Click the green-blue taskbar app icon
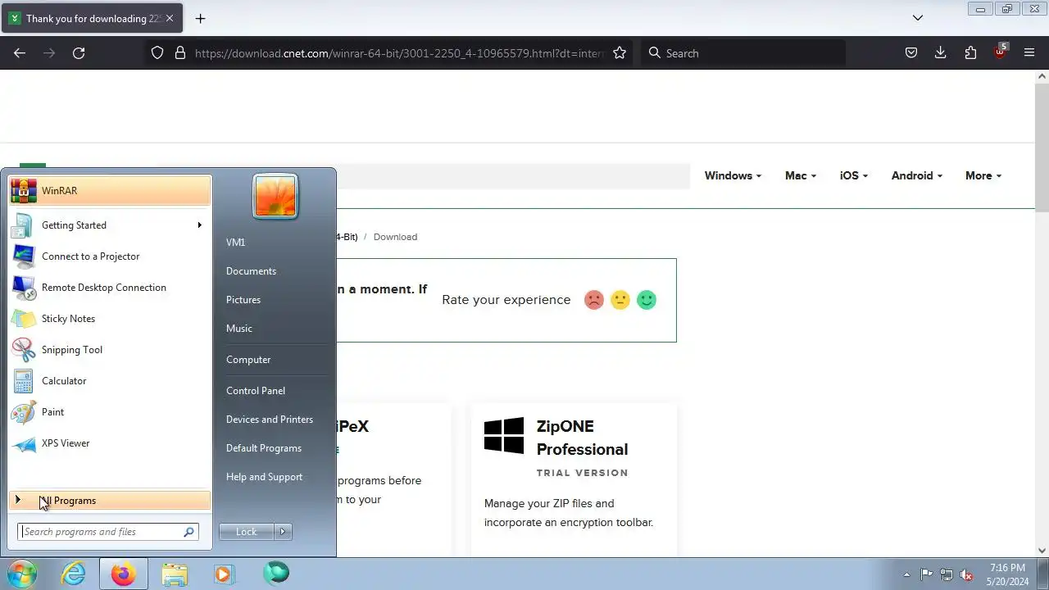This screenshot has height=590, width=1049. click(x=275, y=574)
